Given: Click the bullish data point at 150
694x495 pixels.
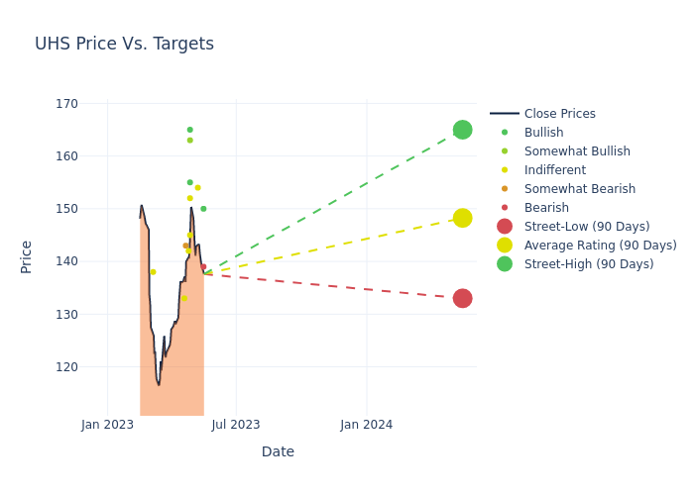Looking at the screenshot, I should [203, 209].
